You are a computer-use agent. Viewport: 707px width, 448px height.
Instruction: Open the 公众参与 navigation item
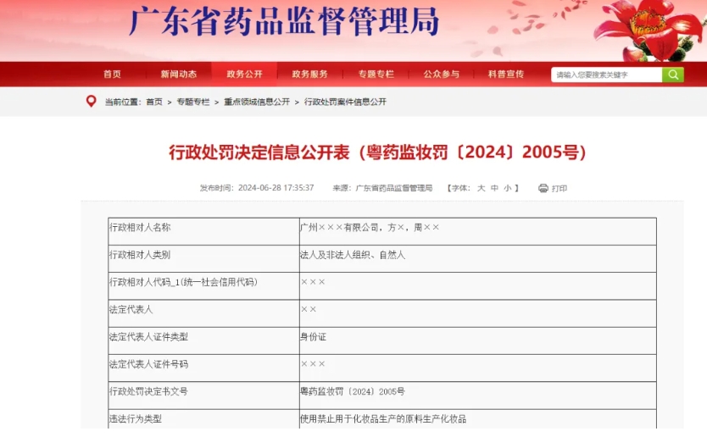(x=442, y=75)
